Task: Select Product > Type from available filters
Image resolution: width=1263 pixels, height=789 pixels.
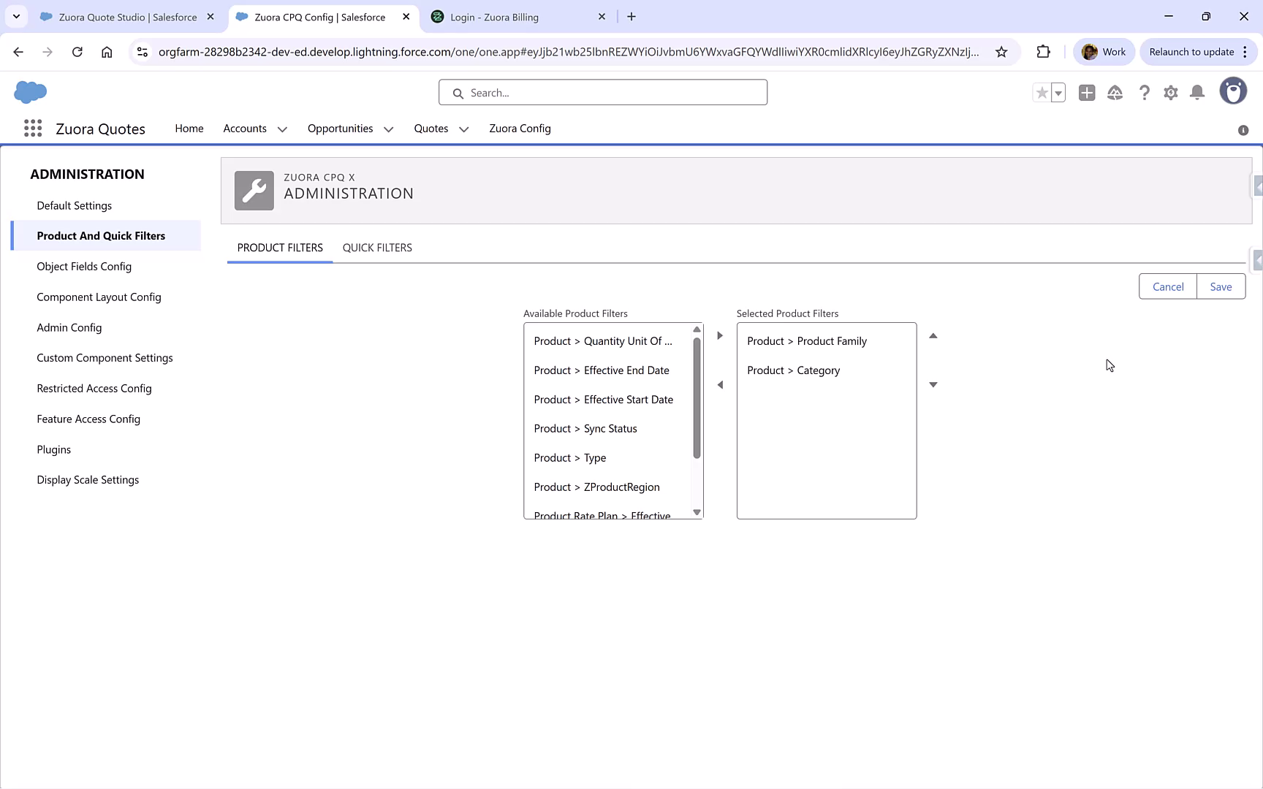Action: [x=569, y=457]
